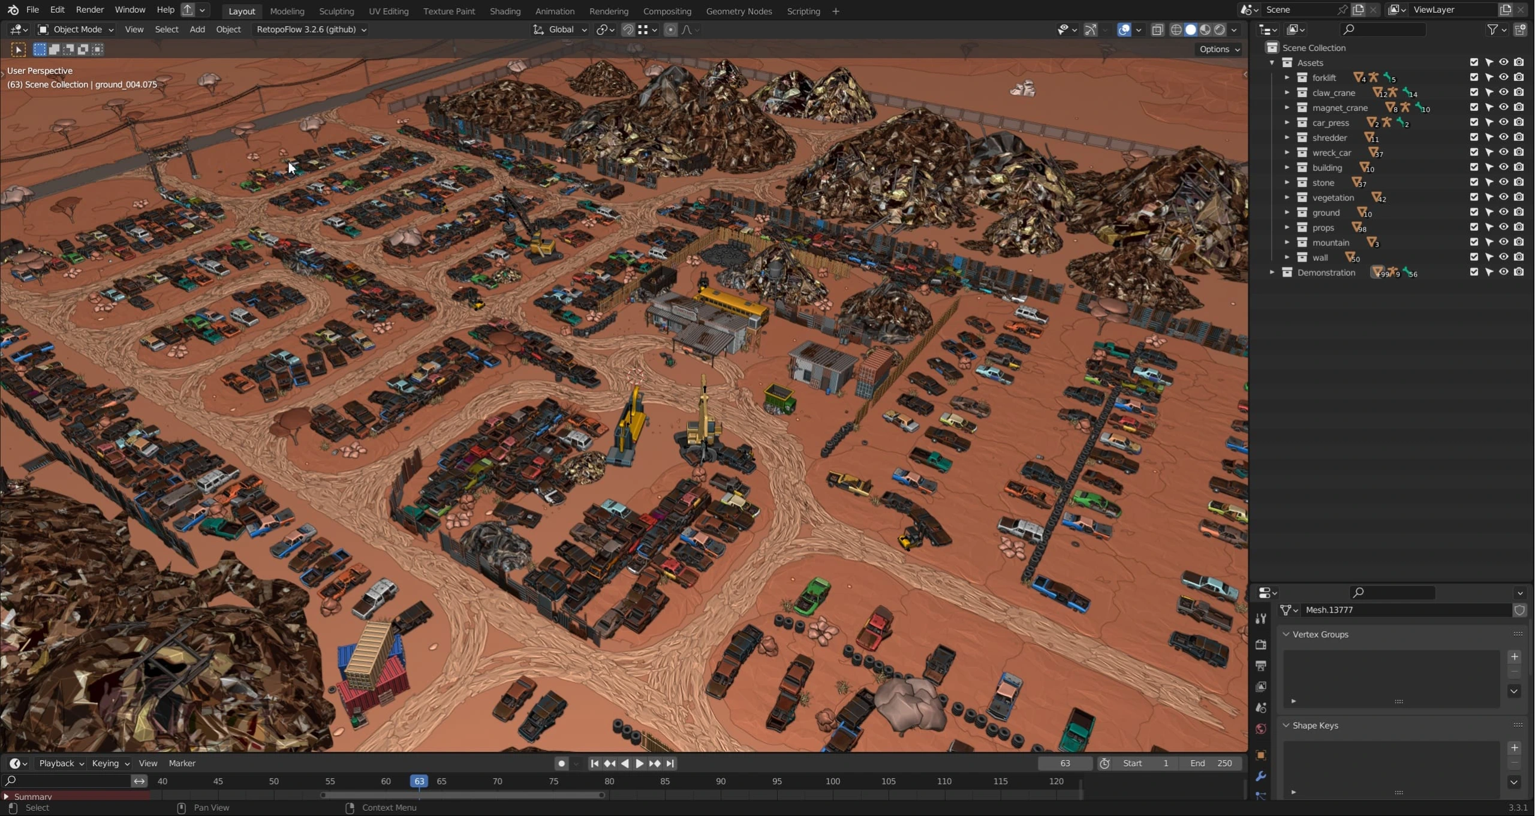
Task: Toggle the snapping magnet icon
Action: coord(627,29)
